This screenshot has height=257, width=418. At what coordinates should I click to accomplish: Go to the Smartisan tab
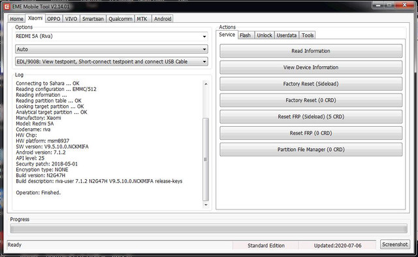coord(93,19)
